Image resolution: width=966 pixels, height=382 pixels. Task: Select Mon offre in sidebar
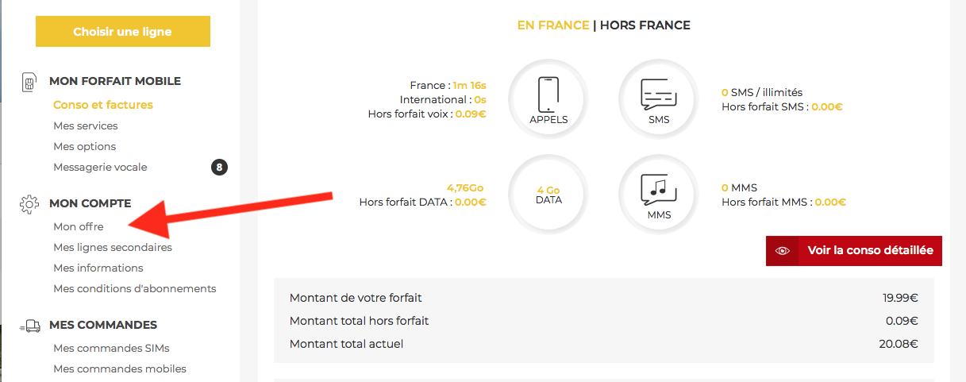click(x=79, y=226)
